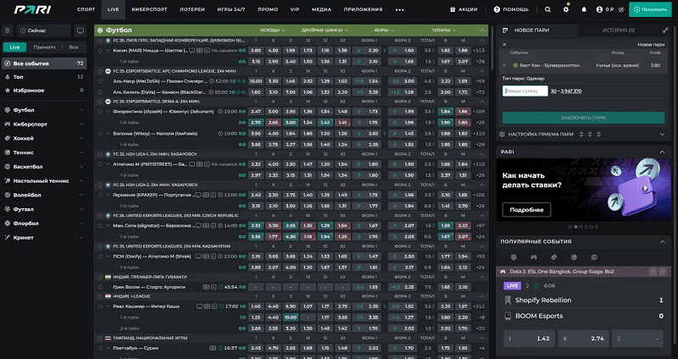
Task: Click the Заключить пари button
Action: [x=583, y=118]
